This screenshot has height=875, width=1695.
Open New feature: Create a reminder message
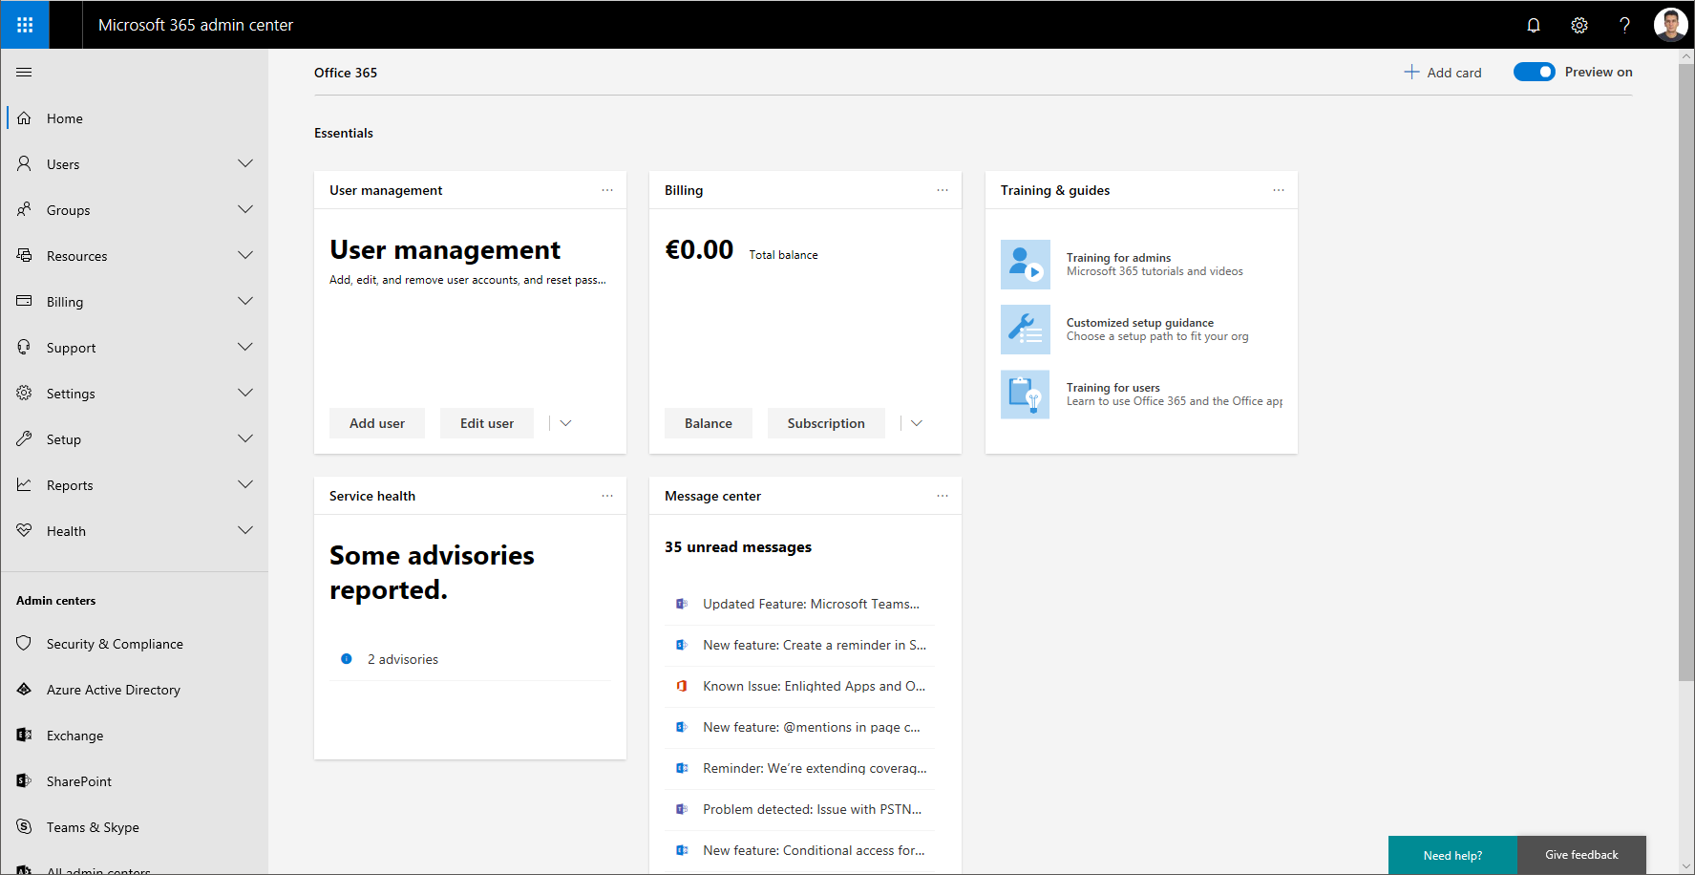coord(799,645)
